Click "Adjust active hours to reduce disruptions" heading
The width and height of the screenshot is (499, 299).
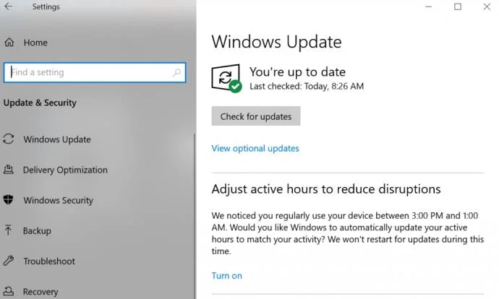326,189
